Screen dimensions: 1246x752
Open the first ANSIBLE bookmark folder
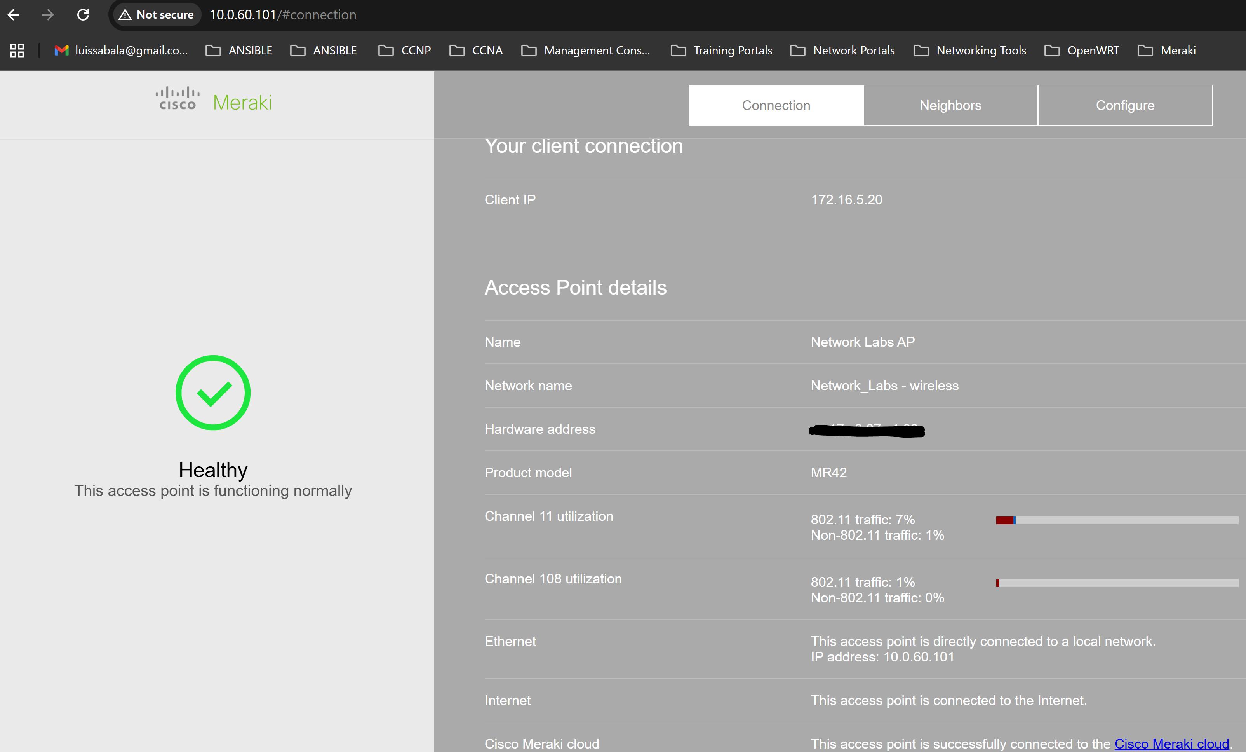click(x=239, y=50)
